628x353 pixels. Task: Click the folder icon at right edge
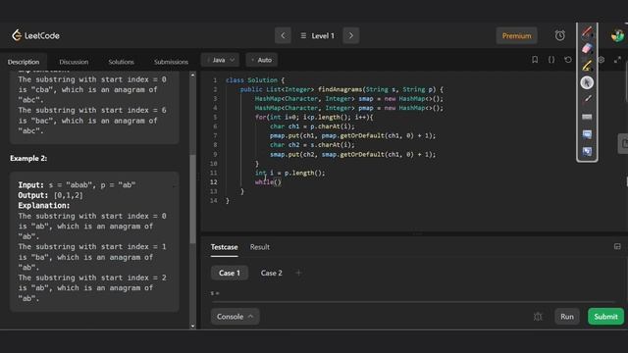tap(624, 144)
